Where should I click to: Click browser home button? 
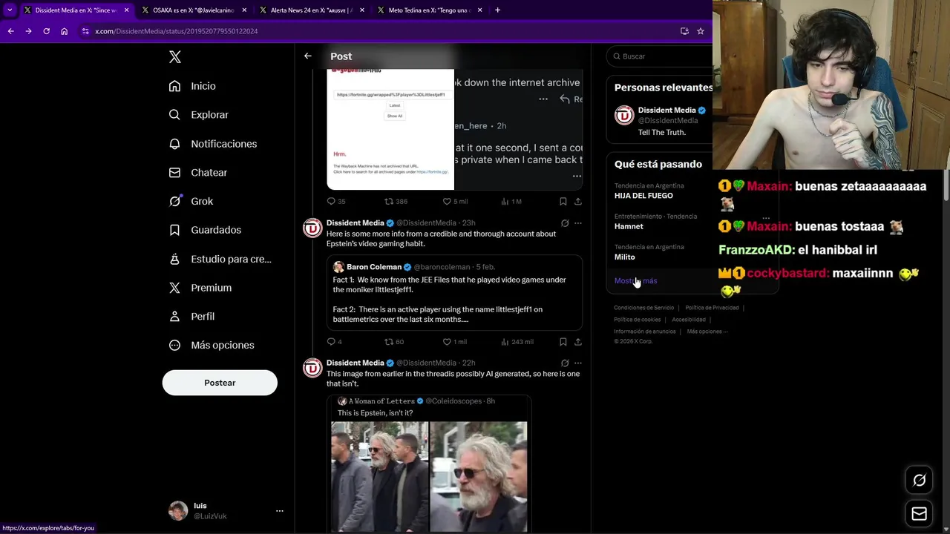[x=64, y=31]
